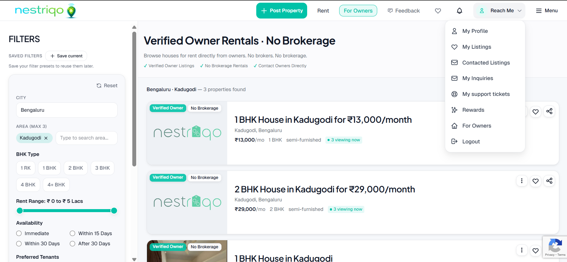
Task: Click Post Property button
Action: [282, 11]
